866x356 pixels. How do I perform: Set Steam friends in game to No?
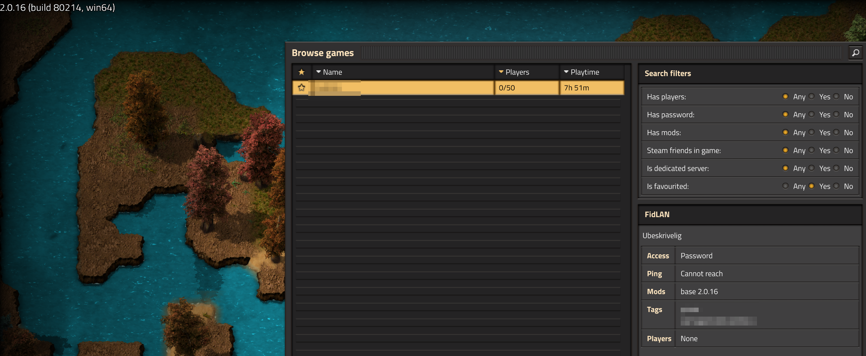836,150
